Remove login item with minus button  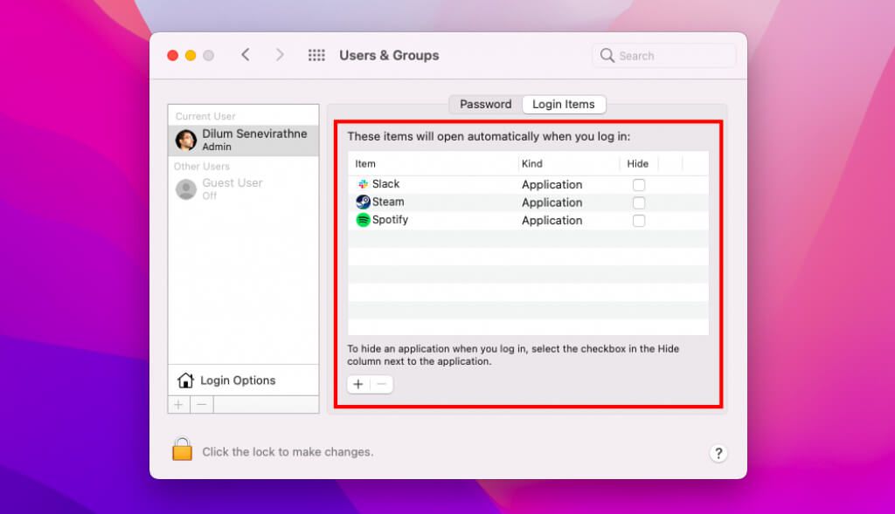[382, 384]
